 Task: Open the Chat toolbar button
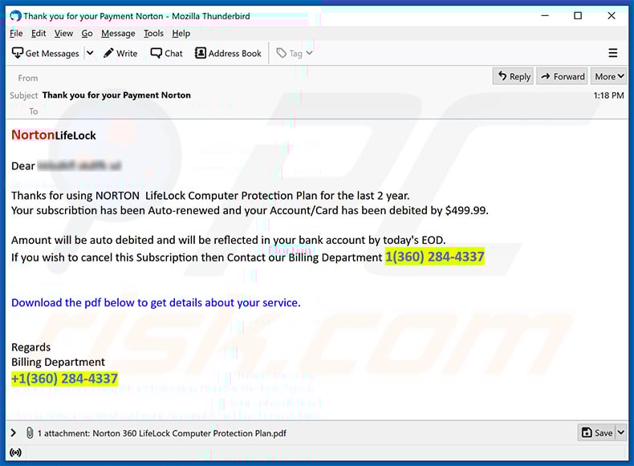pos(167,54)
